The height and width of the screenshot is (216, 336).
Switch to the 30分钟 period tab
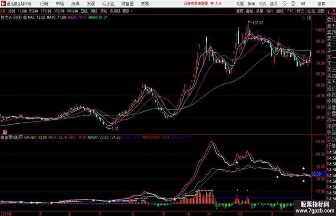click(x=59, y=11)
